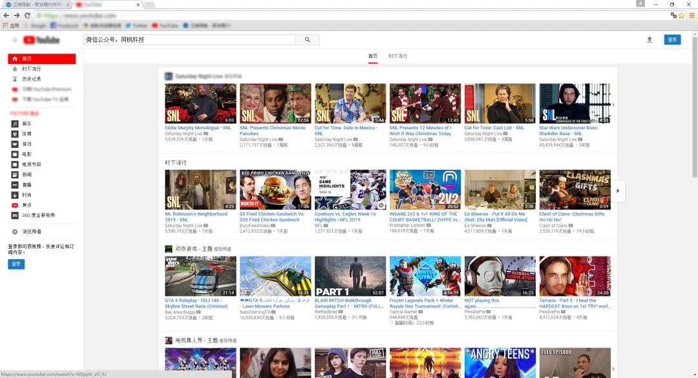Open 'Clash of Clans: Clashmas Gifts' title link

[571, 217]
